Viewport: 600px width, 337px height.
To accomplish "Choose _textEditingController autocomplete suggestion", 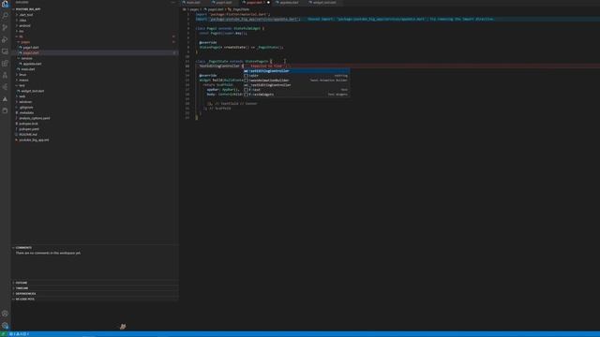I will pos(296,85).
